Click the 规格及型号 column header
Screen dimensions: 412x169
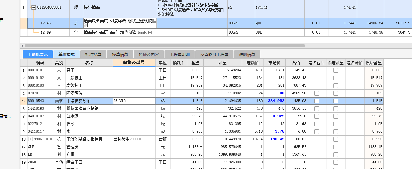pos(134,63)
